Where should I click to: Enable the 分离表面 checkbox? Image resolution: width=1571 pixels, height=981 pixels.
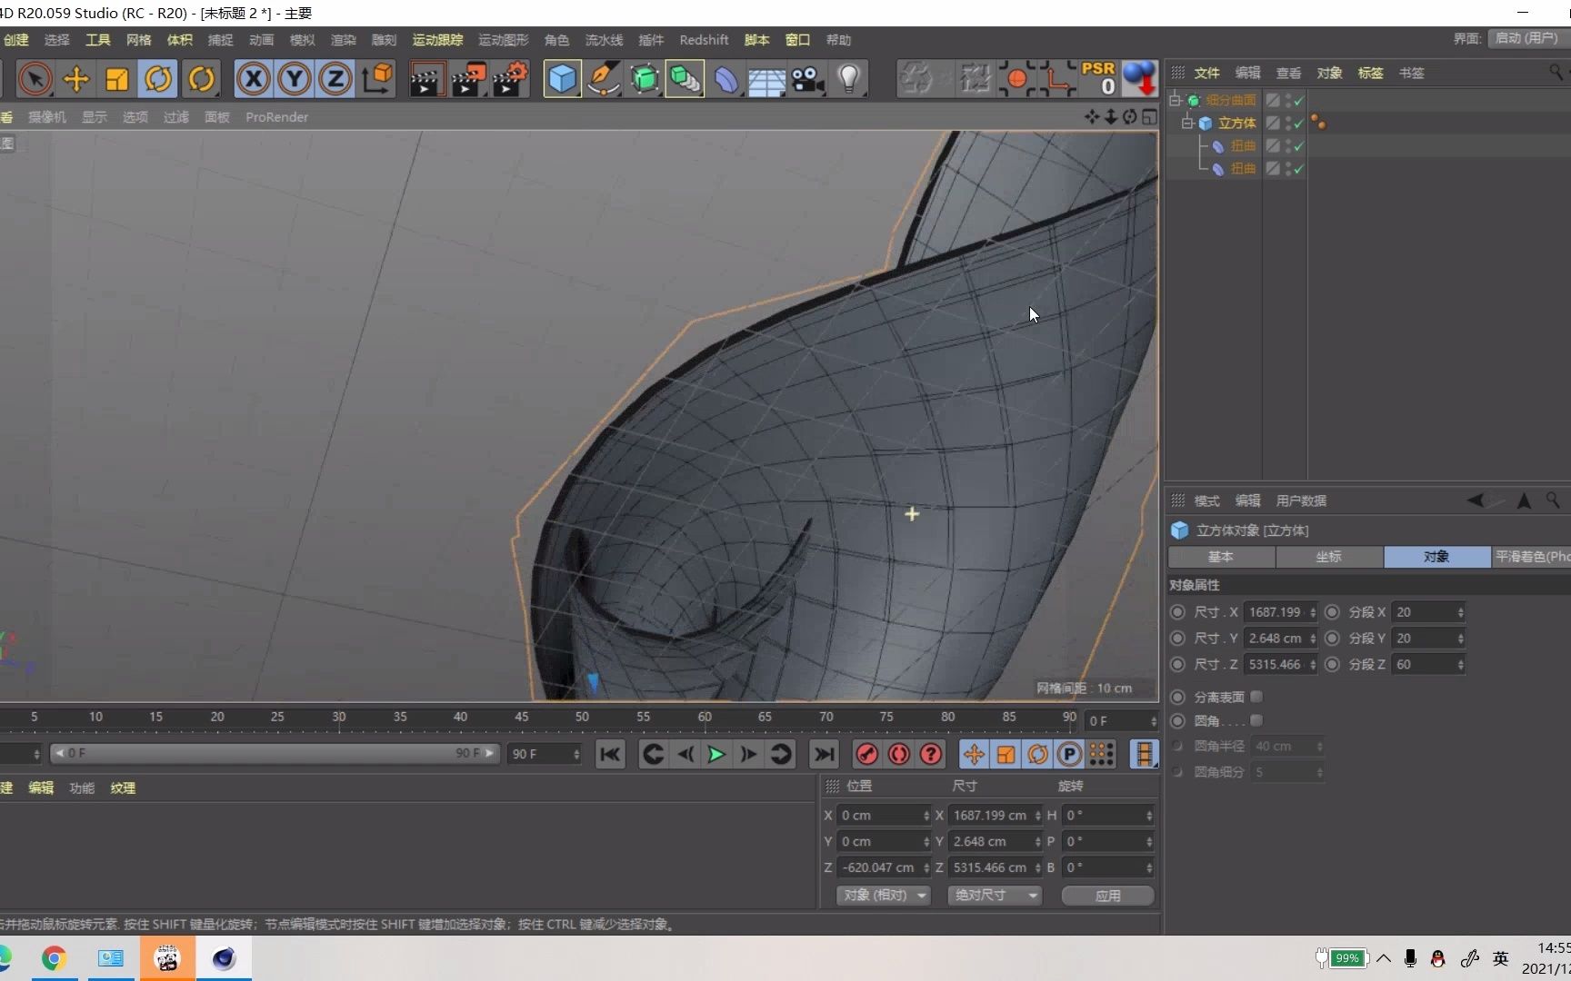(x=1257, y=697)
